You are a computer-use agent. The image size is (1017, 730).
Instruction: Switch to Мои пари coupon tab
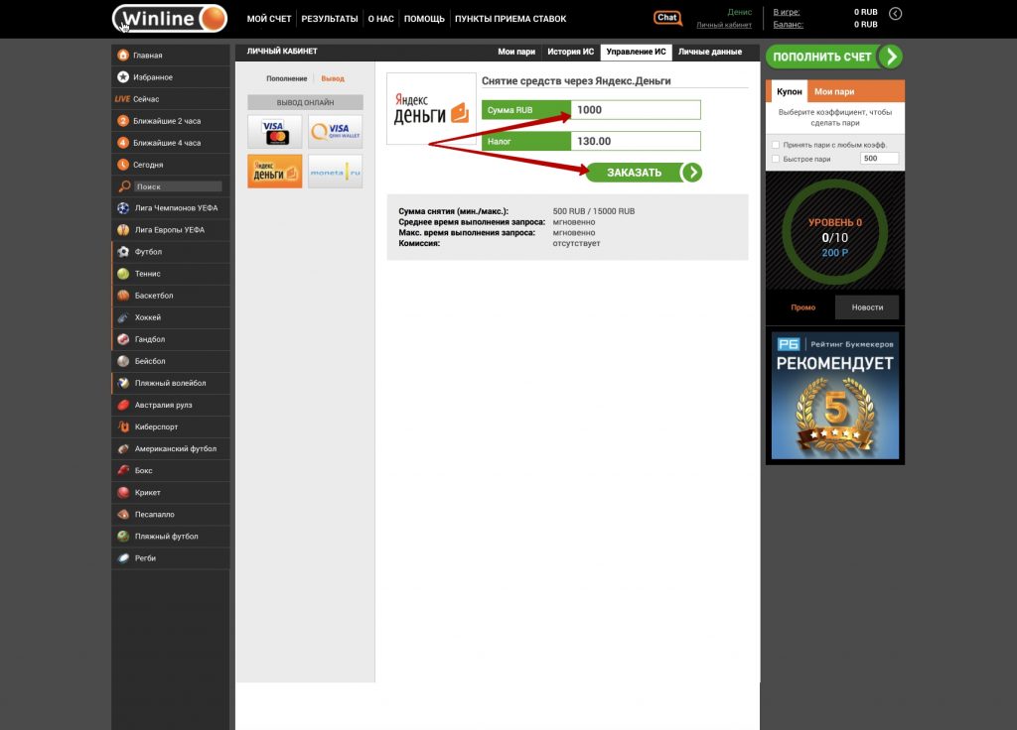(834, 91)
